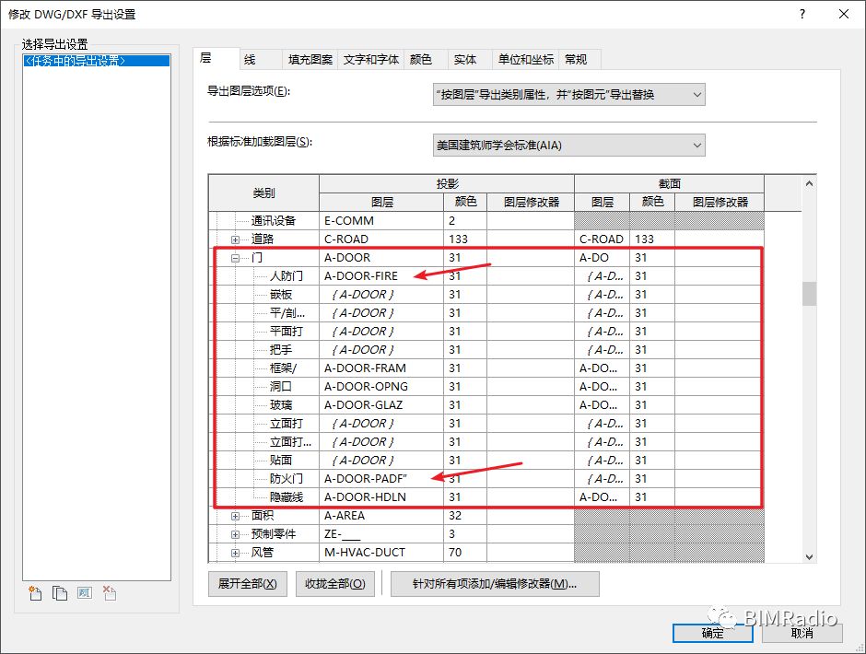Screen dimensions: 866x654
Task: Click the 投影 group column header
Action: tap(447, 184)
